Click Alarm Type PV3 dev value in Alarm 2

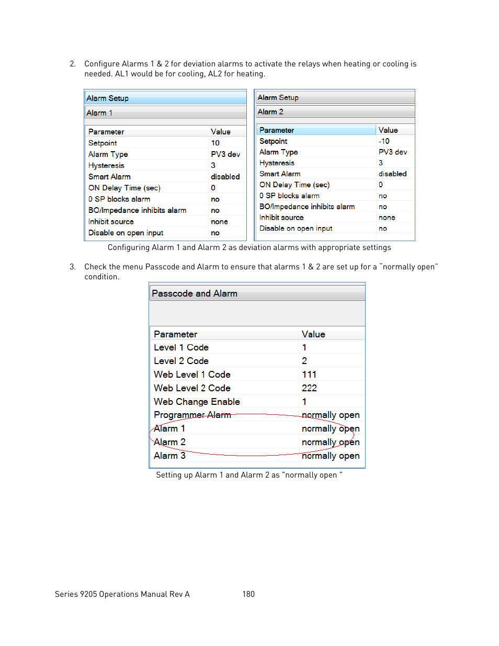pos(393,152)
